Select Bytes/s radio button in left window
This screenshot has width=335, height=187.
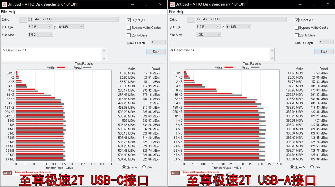[124, 167]
